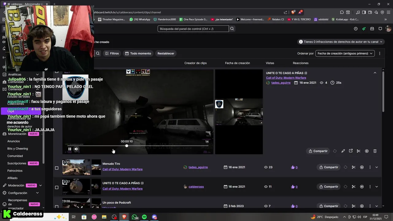Expand the Un poco de Podcast row
Screen dimensions: 393x221
pos(377,206)
